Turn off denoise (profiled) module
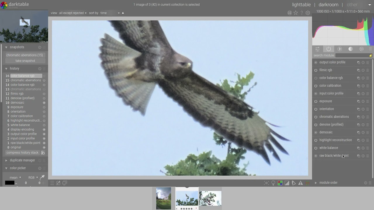 pos(316,125)
